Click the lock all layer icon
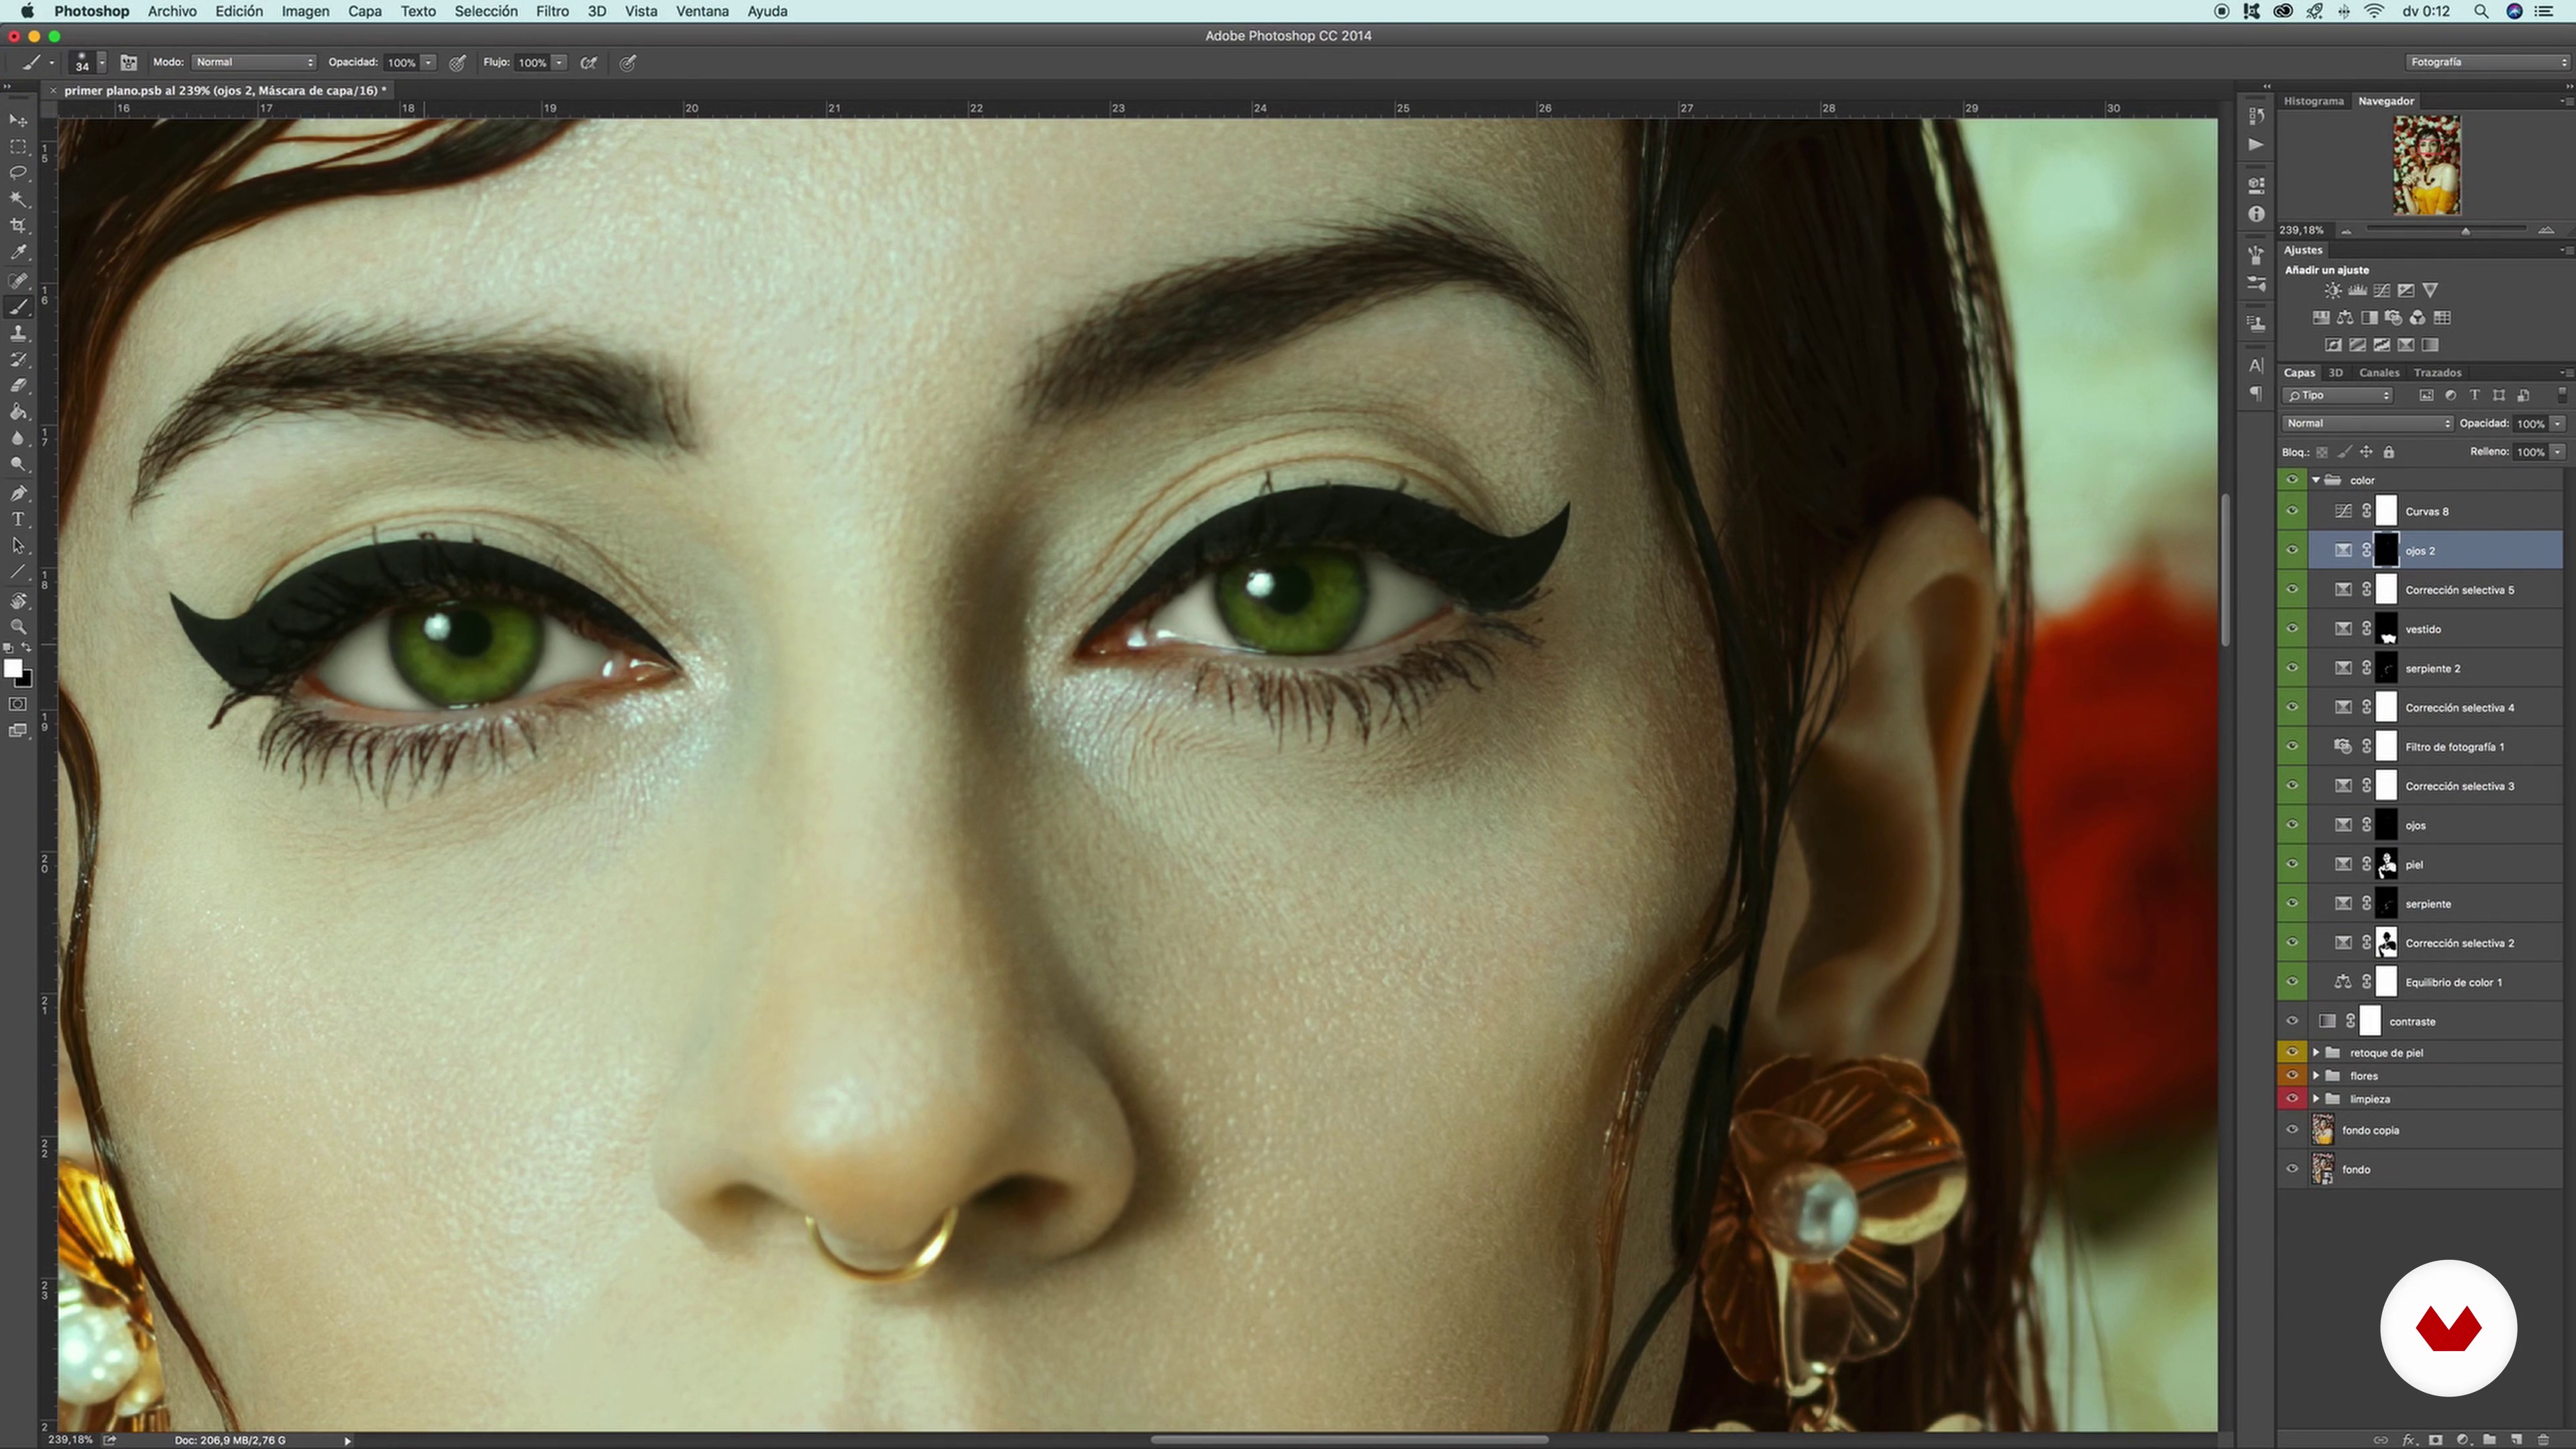 [x=2389, y=452]
